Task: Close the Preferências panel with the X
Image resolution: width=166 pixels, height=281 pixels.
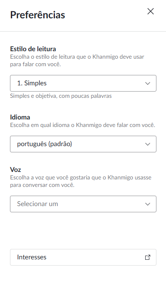Action: click(x=151, y=11)
